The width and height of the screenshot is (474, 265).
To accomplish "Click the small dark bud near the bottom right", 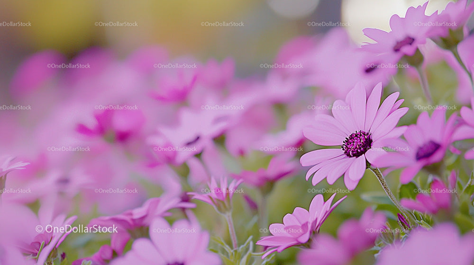I will click(403, 220).
